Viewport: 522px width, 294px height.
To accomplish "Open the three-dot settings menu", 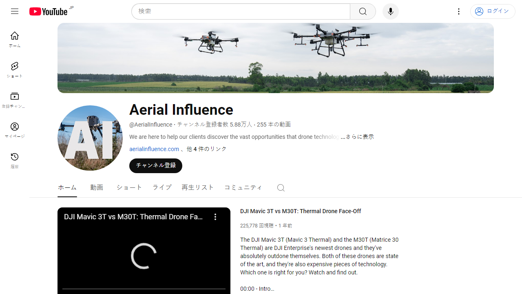I will 459,11.
